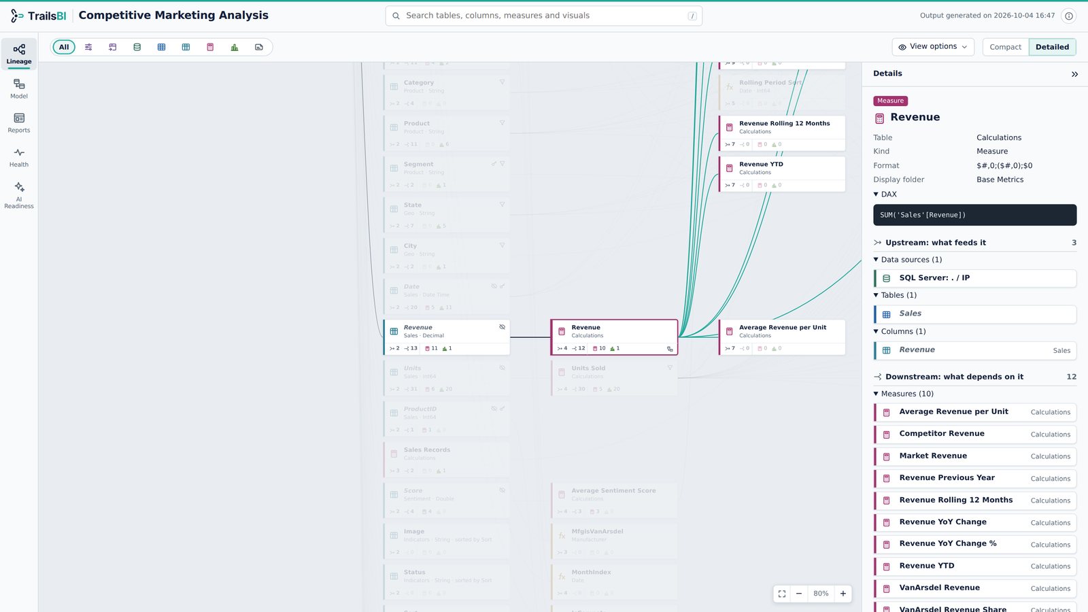
Task: Click the TrailsBI logo
Action: [38, 16]
